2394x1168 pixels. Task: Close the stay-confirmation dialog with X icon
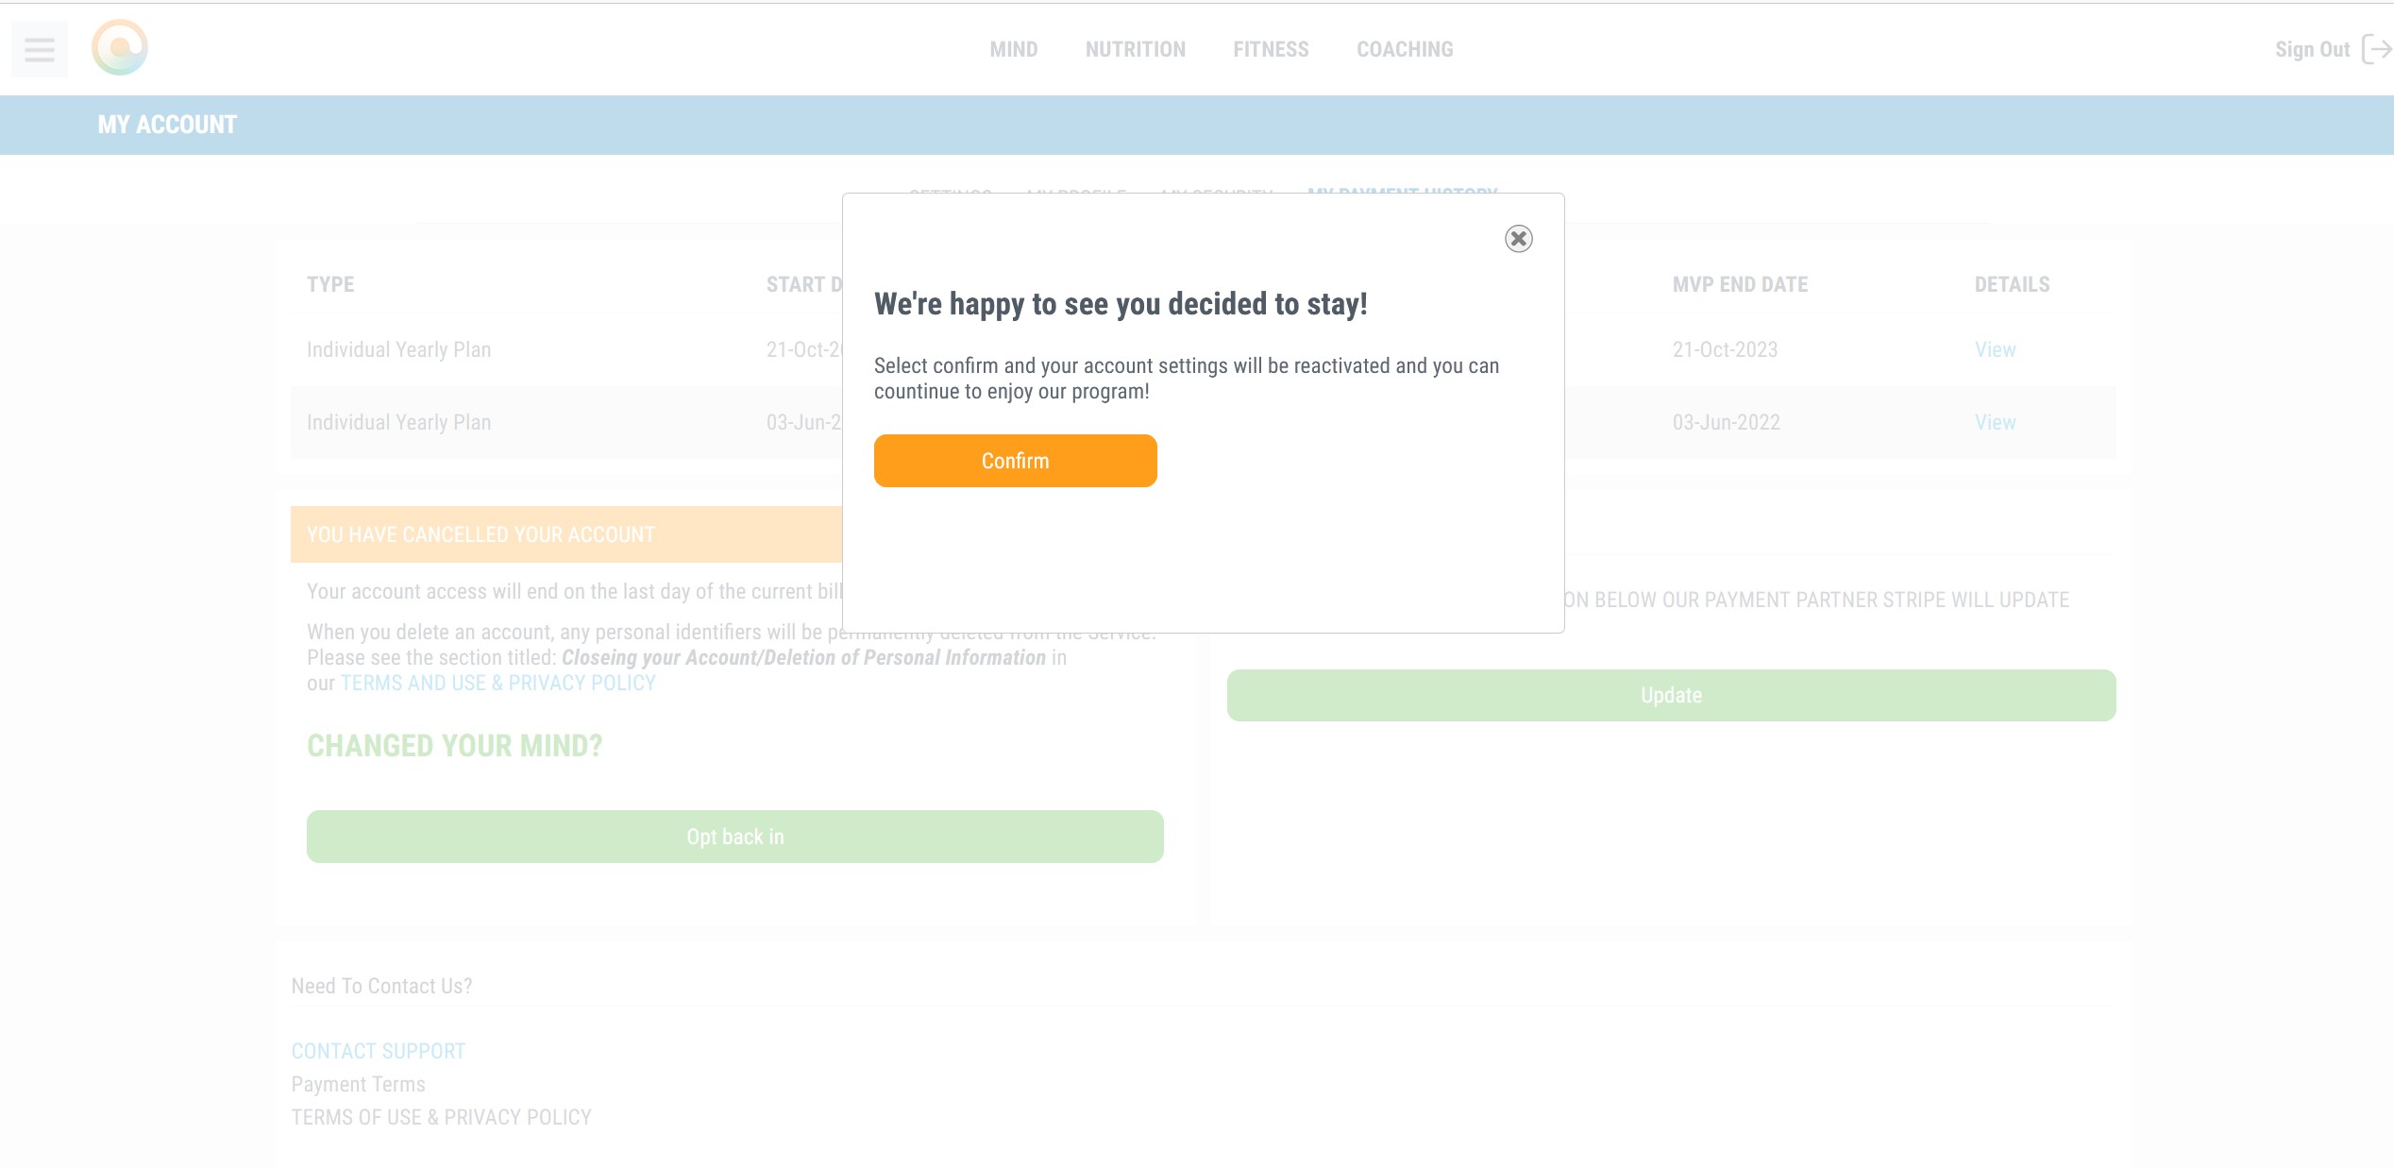pyautogui.click(x=1518, y=239)
